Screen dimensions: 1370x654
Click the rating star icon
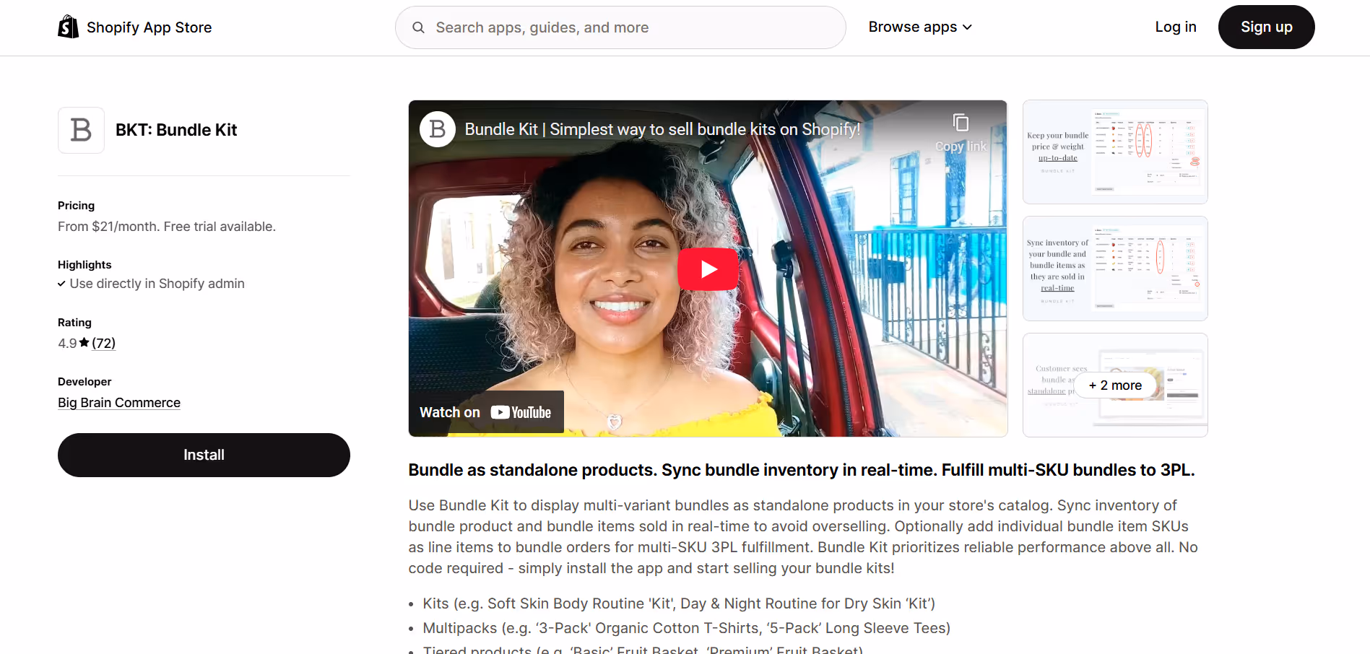[x=84, y=342]
